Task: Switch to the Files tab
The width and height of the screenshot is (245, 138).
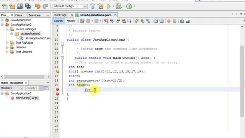Action: click(18, 15)
